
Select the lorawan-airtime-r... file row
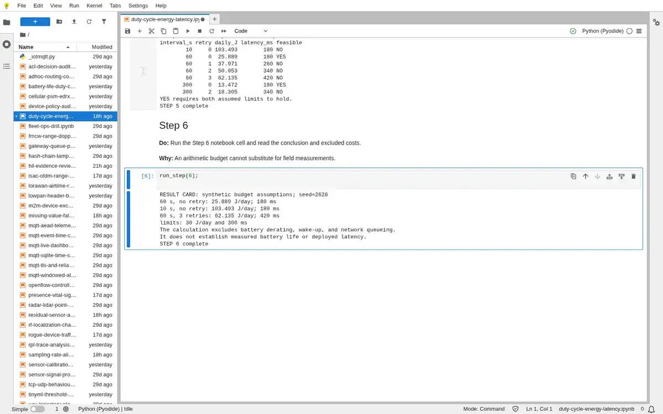tap(65, 186)
